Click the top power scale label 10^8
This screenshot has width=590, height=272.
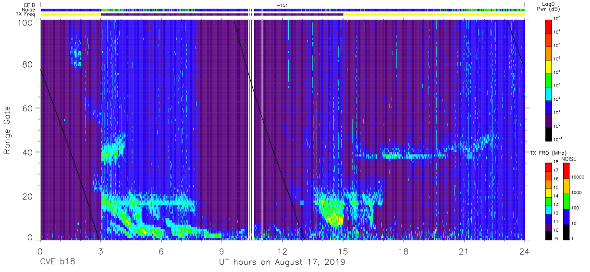558,18
